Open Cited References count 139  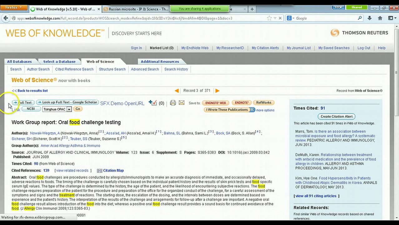click(x=46, y=171)
